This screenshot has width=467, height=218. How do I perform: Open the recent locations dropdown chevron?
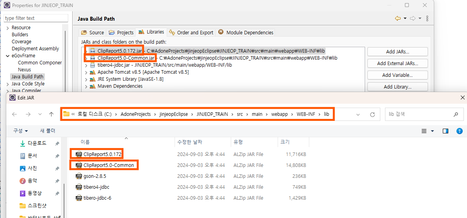pyautogui.click(x=40, y=115)
